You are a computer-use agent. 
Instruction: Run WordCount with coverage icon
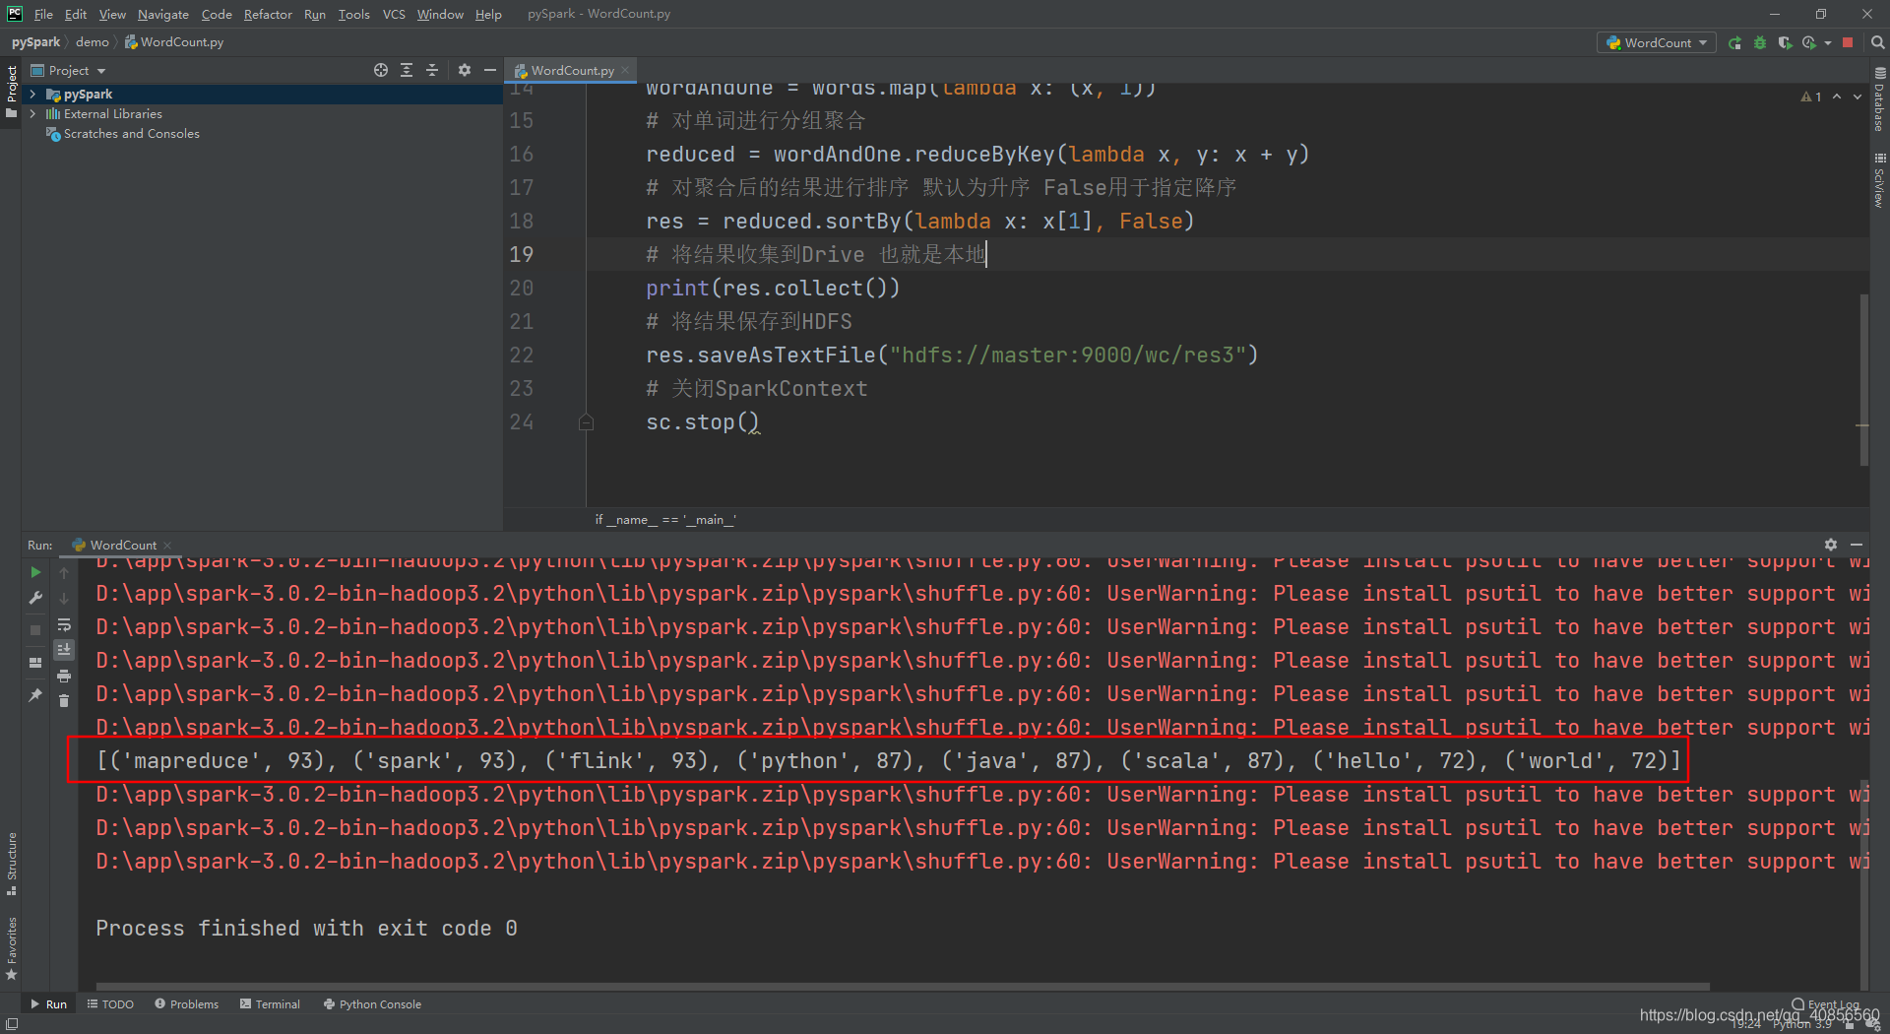(1785, 43)
